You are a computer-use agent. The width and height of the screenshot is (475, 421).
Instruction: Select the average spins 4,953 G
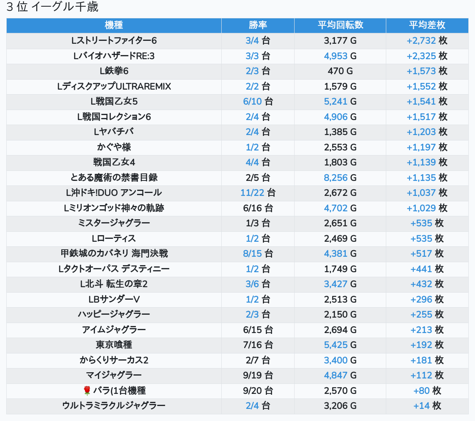[x=340, y=56]
